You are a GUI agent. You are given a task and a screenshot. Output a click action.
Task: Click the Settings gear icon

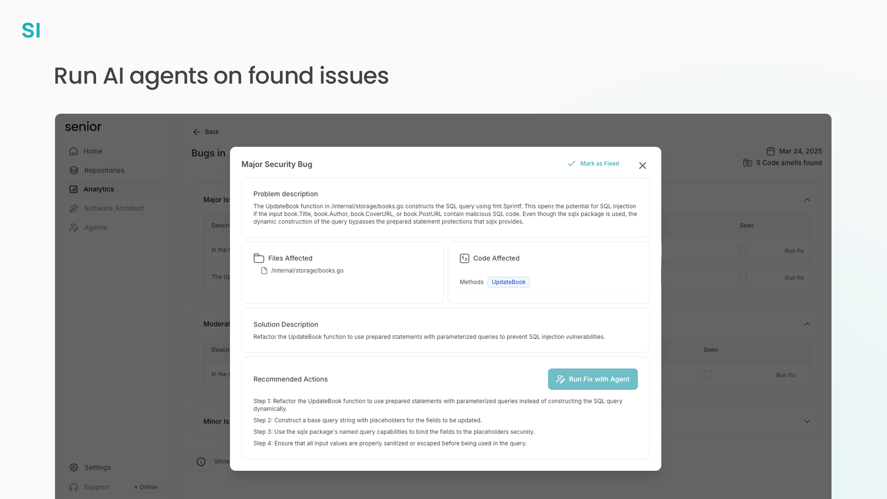click(x=74, y=468)
